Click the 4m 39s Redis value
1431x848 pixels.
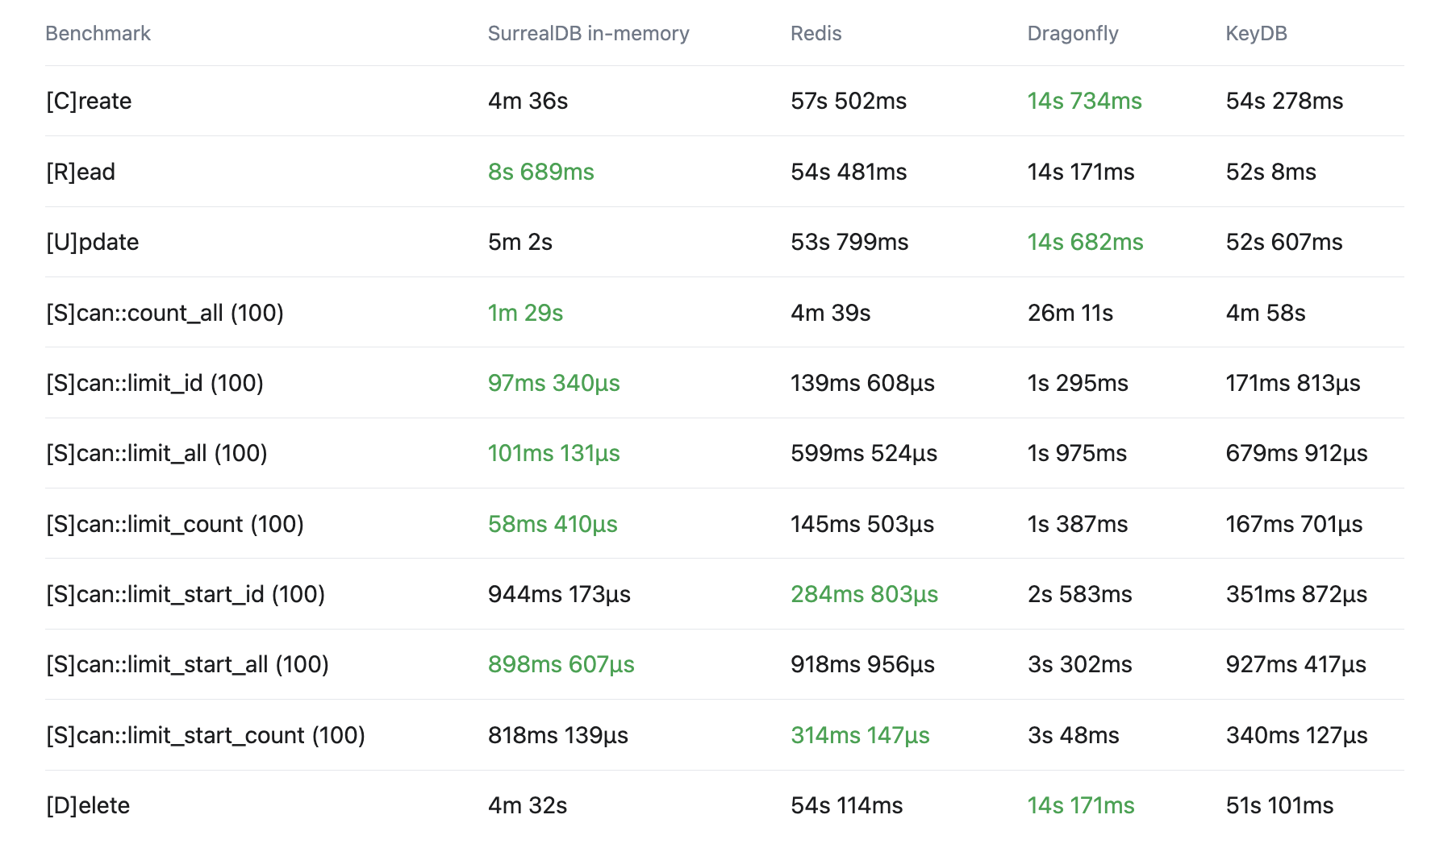[831, 313]
